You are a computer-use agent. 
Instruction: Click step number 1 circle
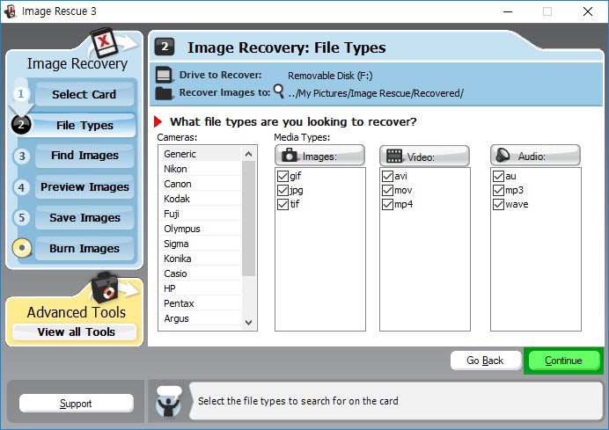point(21,93)
